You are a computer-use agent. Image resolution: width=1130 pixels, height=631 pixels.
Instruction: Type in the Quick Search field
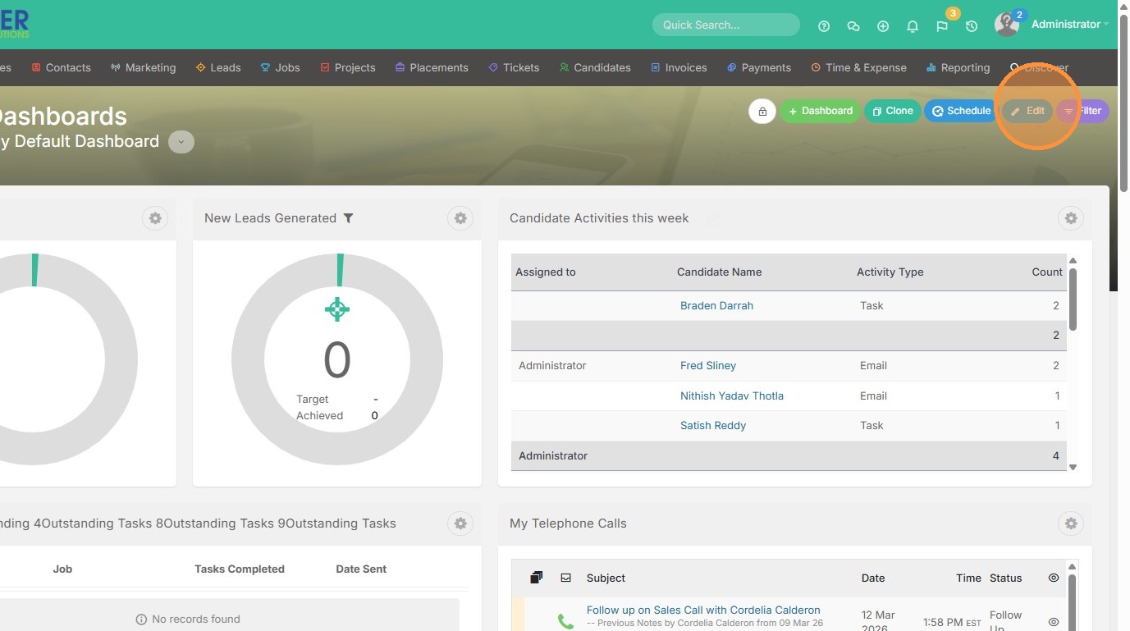tap(725, 25)
